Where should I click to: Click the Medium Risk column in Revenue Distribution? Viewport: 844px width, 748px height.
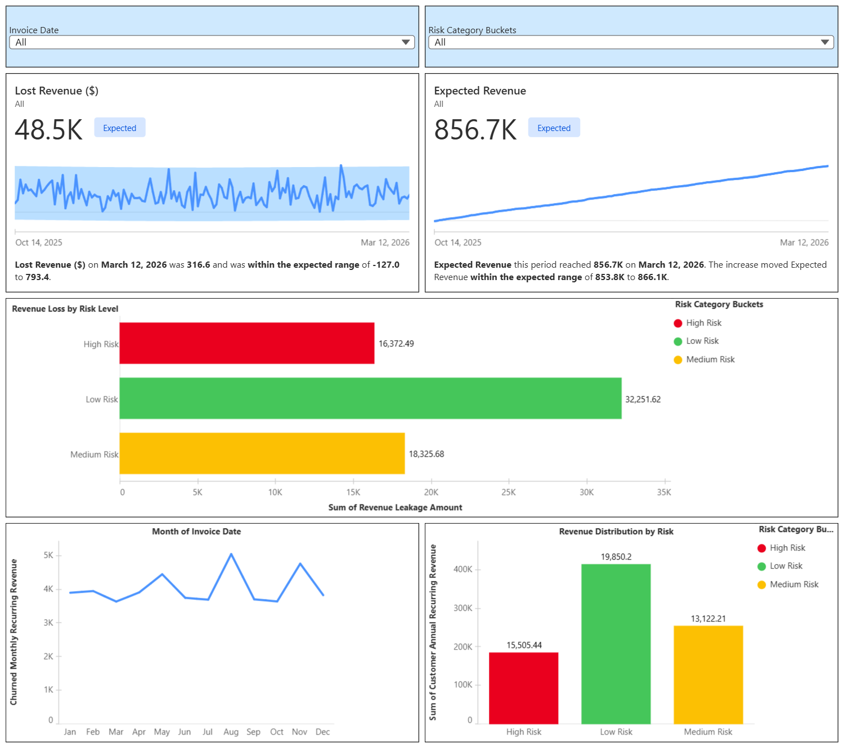click(708, 675)
